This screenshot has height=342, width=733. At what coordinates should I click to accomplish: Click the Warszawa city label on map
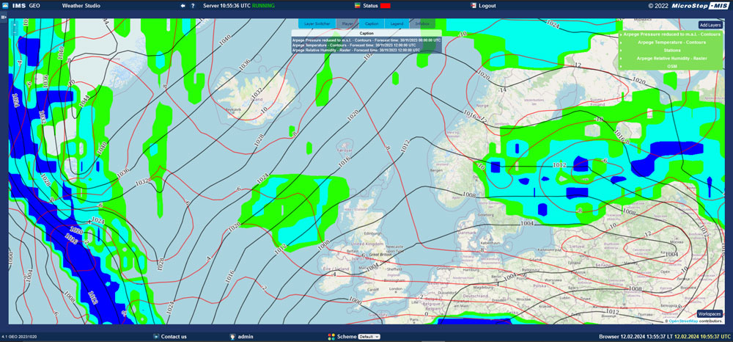point(552,282)
